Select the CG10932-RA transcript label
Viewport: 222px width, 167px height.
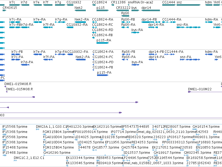pyautogui.click(x=77, y=24)
